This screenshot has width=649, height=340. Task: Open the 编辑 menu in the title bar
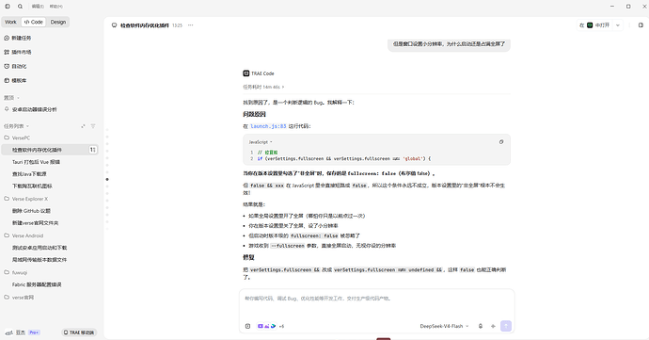point(38,7)
